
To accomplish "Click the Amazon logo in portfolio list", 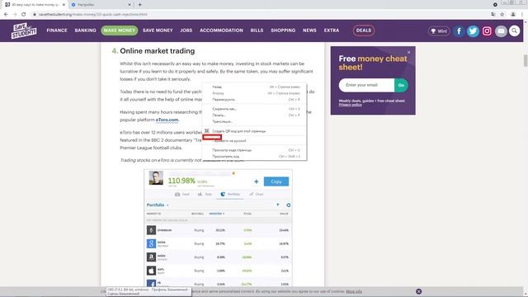I will pyautogui.click(x=151, y=257).
